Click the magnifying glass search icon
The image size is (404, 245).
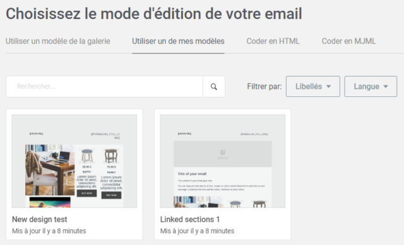(x=213, y=87)
